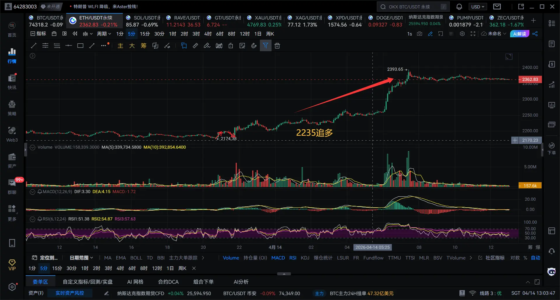Toggle the Volume indicator on
Image resolution: width=560 pixels, height=300 pixels.
coord(231,258)
